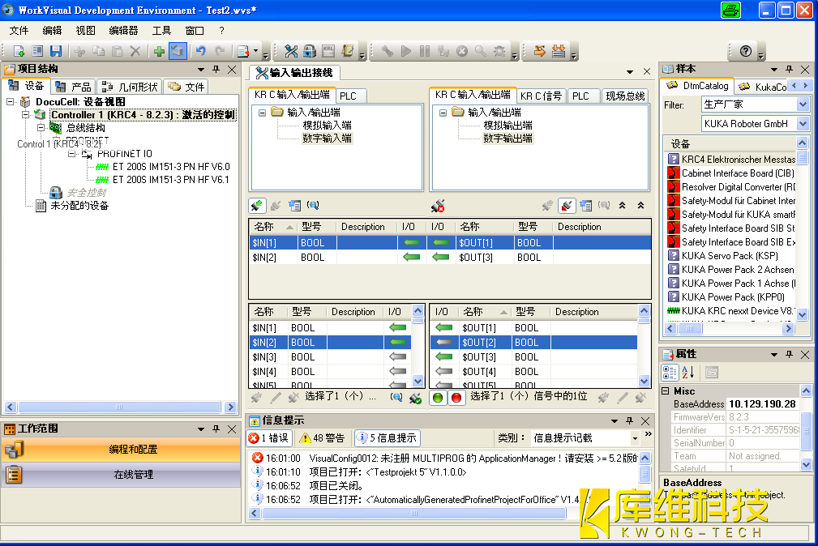
Task: Open the 编辑器 menu
Action: pos(123,30)
